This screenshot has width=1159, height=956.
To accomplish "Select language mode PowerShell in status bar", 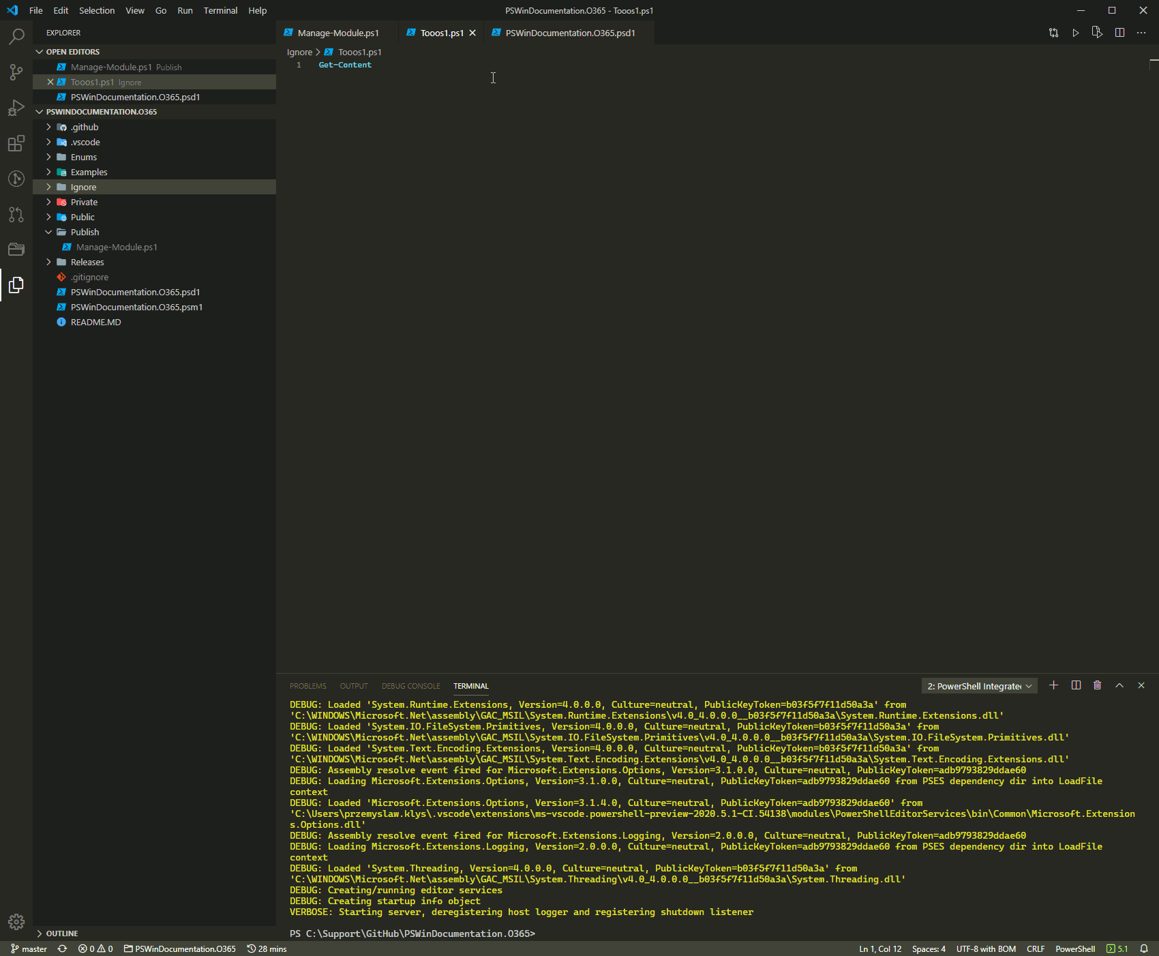I will click(1075, 948).
